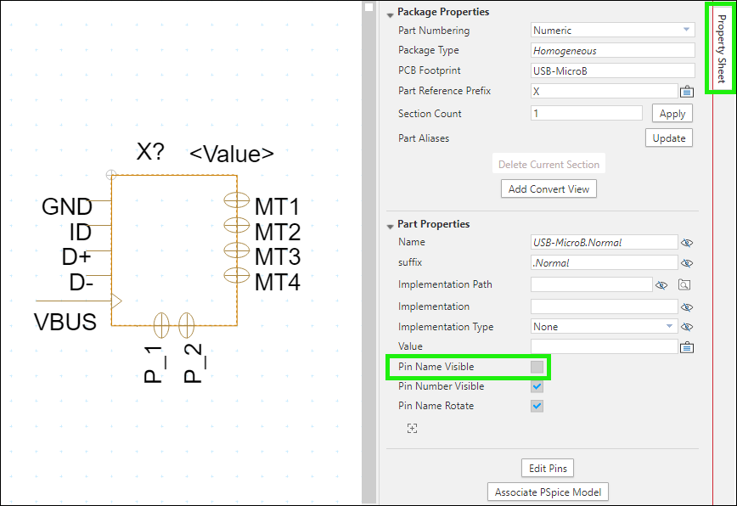737x506 pixels.
Task: Click the eye icon next to Implementation field
Action: [x=686, y=306]
